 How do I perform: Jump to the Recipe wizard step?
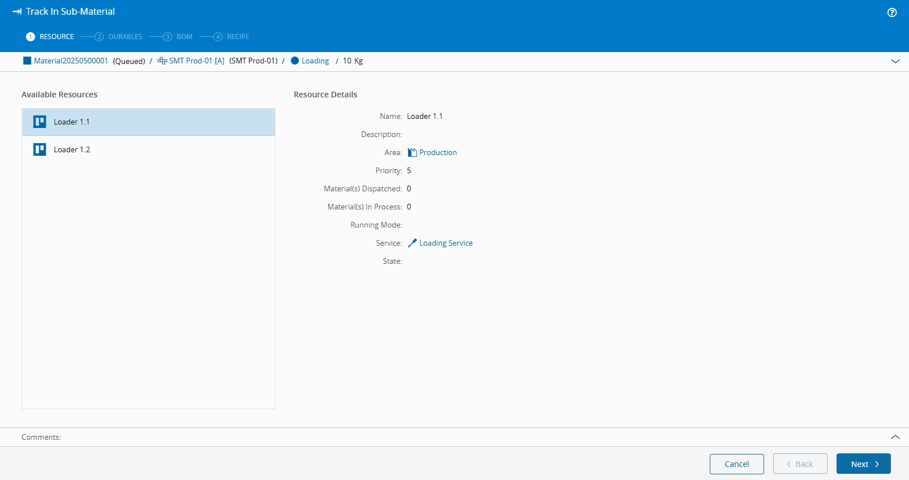(x=238, y=37)
